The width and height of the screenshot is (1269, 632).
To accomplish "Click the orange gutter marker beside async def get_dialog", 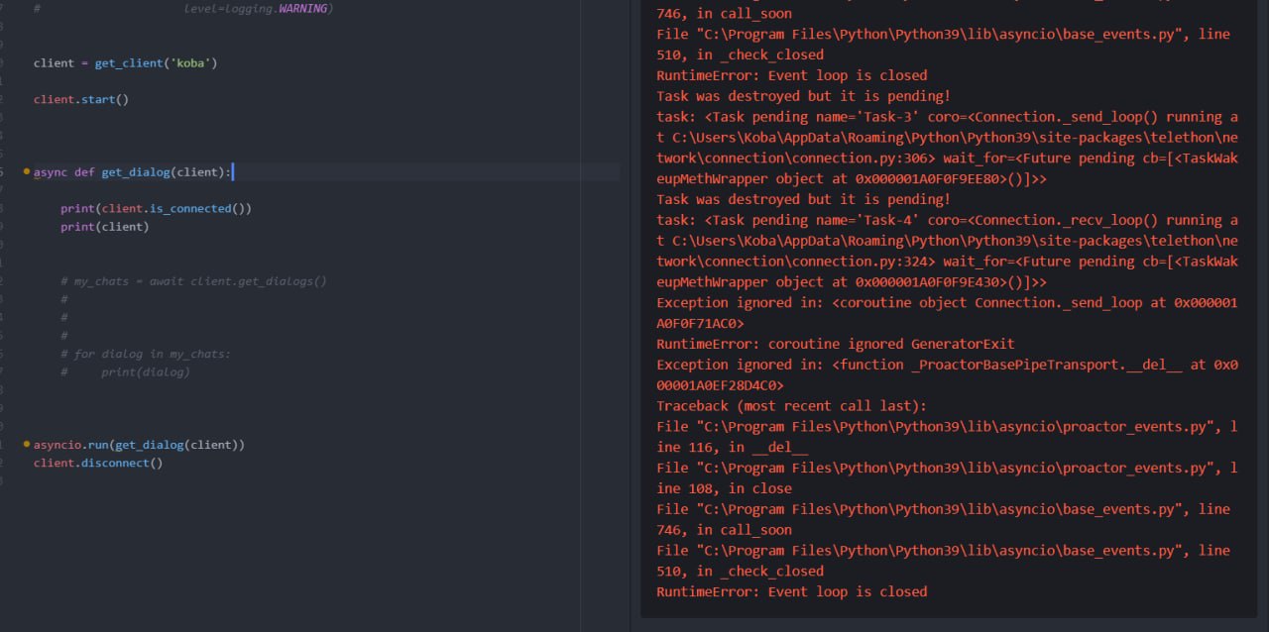I will (x=27, y=171).
